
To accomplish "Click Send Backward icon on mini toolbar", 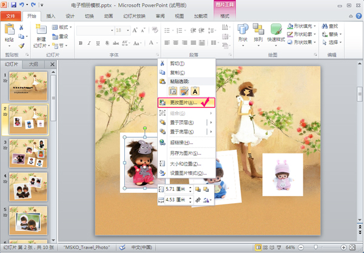I will coord(206,189).
